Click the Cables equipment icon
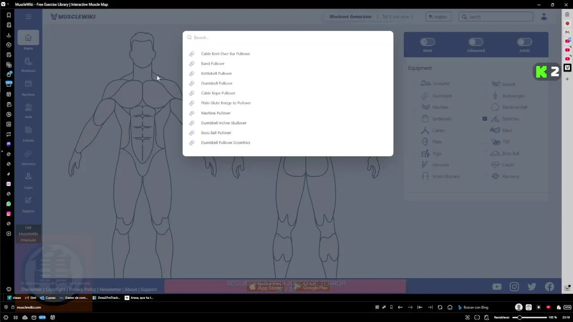This screenshot has height=322, width=573. click(425, 130)
